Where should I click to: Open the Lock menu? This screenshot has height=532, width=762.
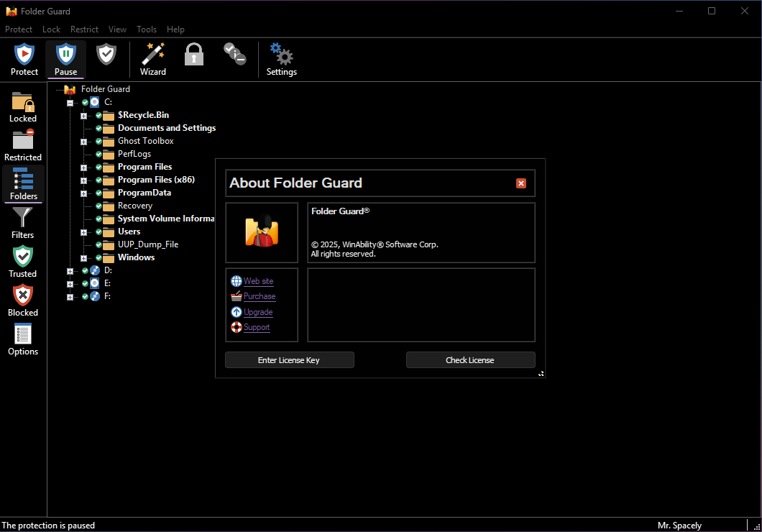pos(52,29)
